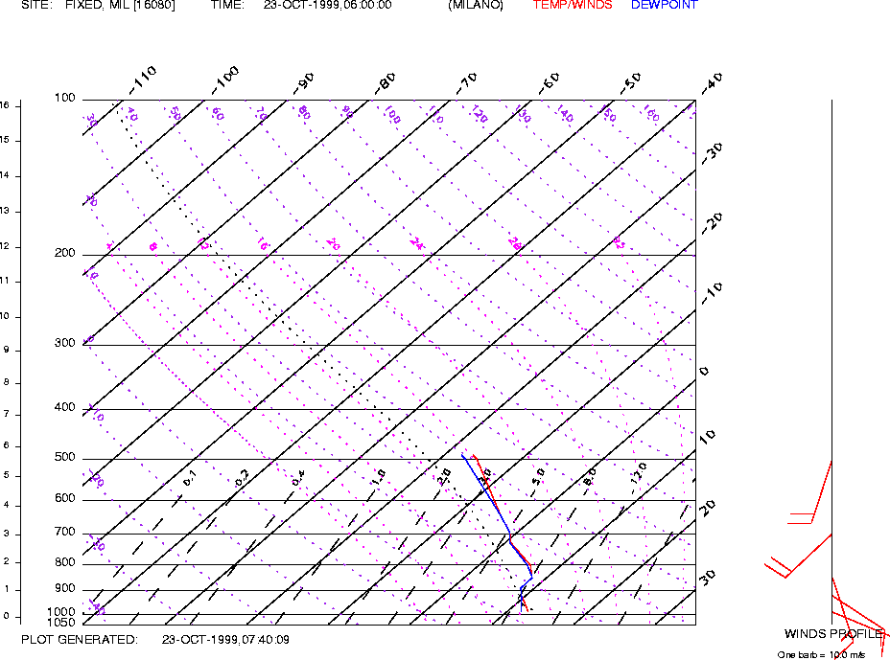
Task: Click the -40 isotherm label at top right
Action: pos(711,82)
